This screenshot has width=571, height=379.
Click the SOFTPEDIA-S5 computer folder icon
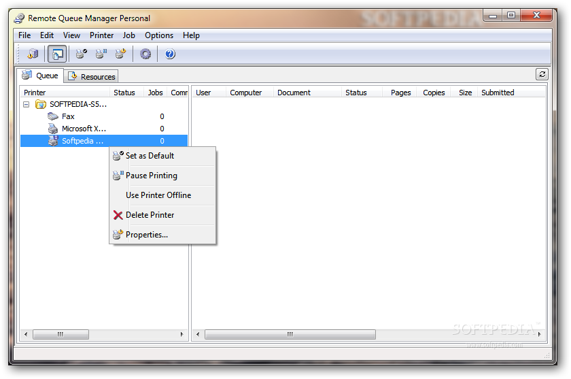(40, 105)
